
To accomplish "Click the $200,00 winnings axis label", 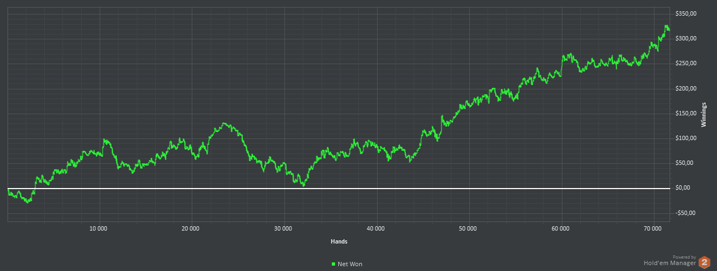I will 686,88.
